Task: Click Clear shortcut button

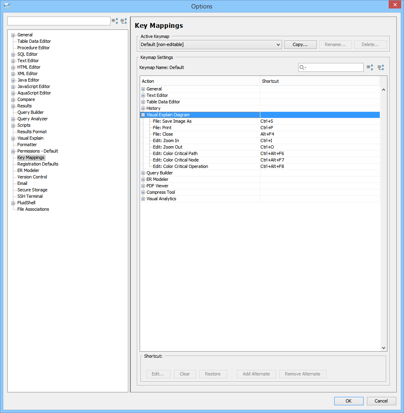Action: pos(185,374)
